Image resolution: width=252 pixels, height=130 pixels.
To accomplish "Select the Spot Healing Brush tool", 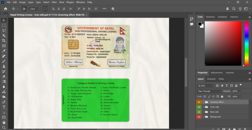I will click(x=4, y=56).
